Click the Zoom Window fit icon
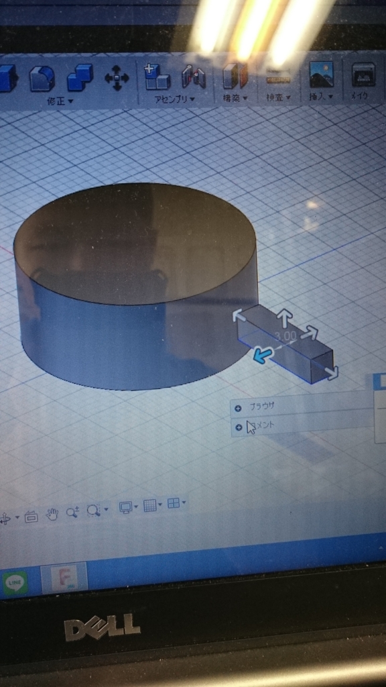Image resolution: width=386 pixels, height=687 pixels. tap(92, 510)
